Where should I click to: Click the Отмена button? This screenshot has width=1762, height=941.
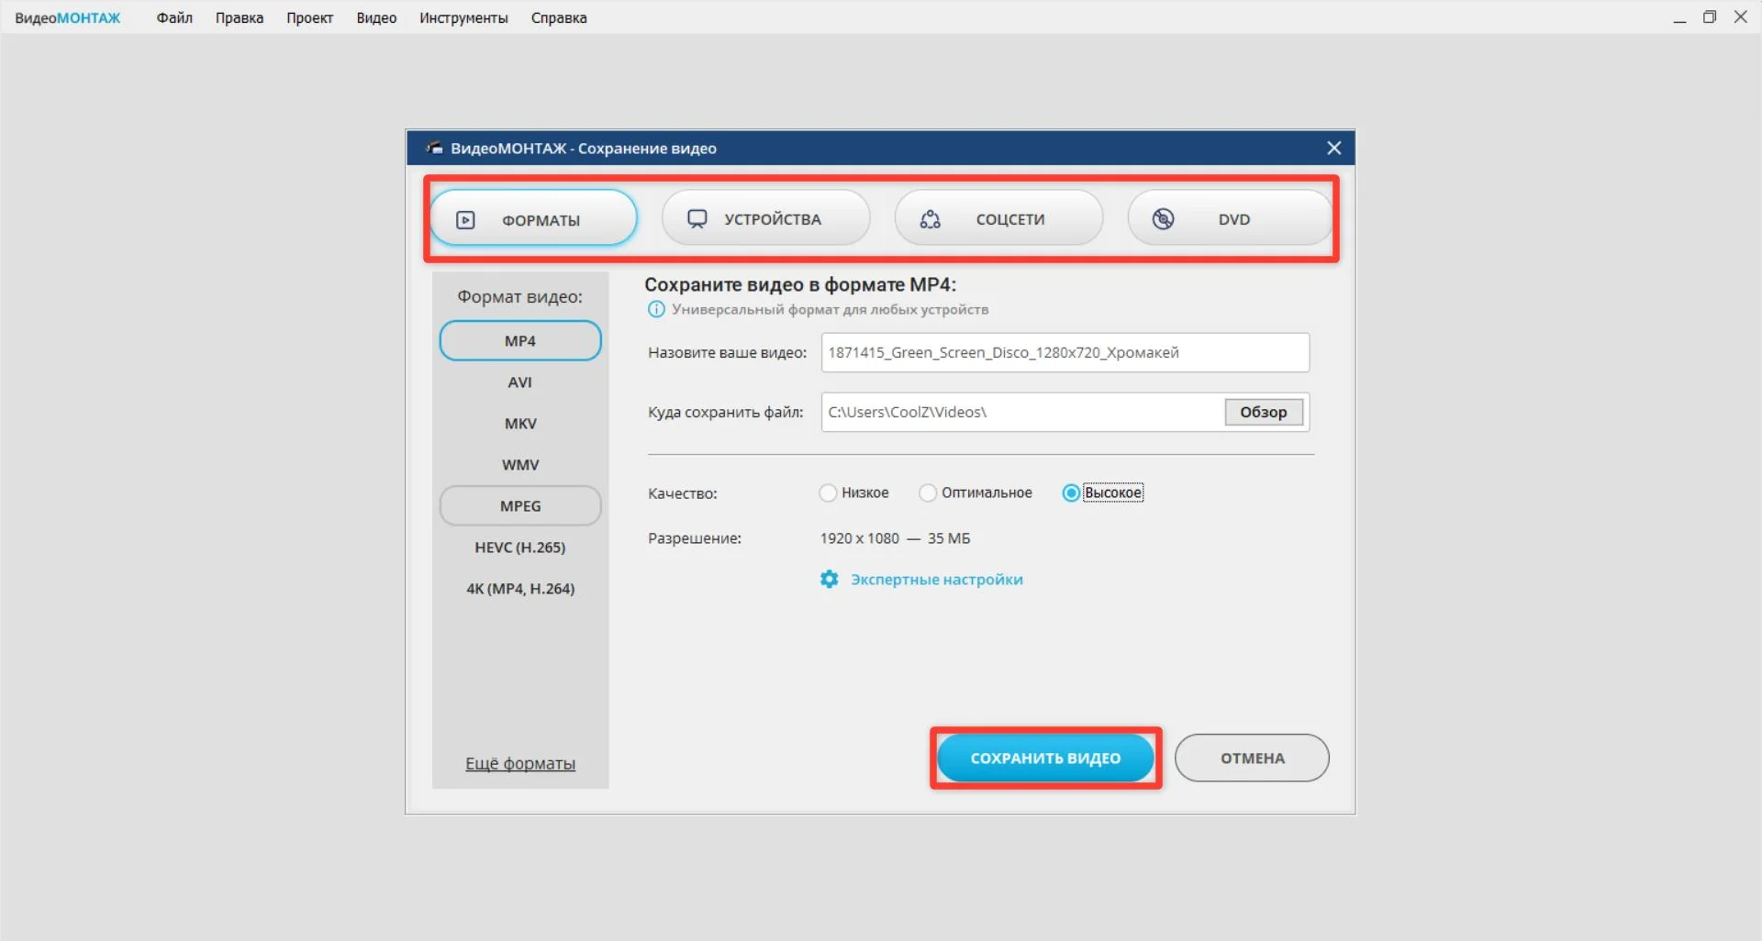(1252, 758)
